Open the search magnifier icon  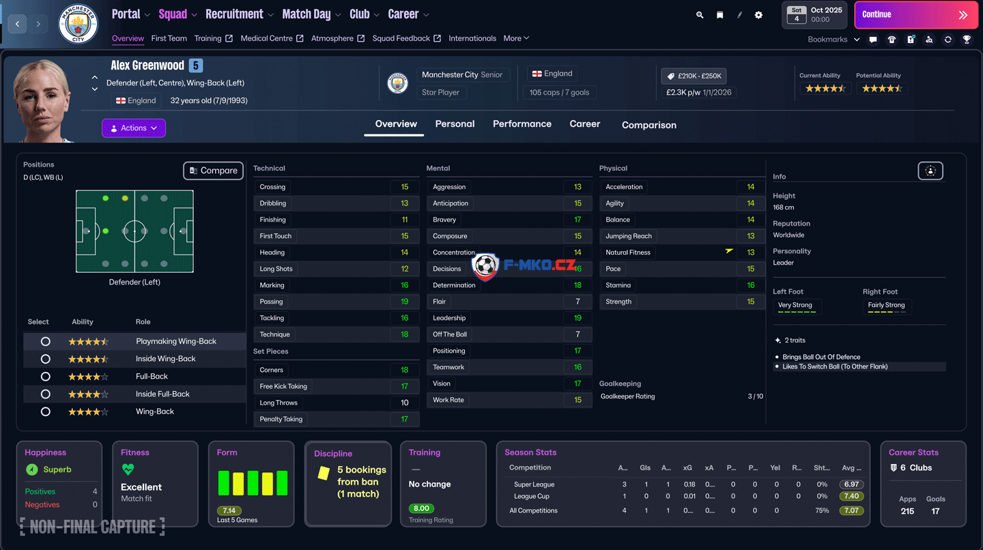click(x=700, y=15)
